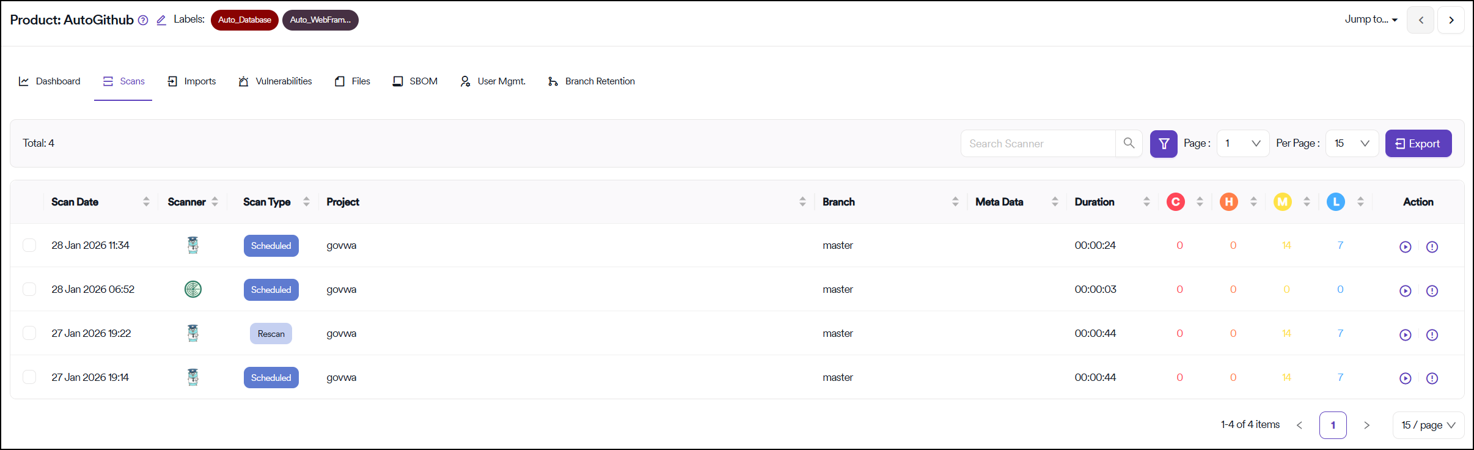Focus the Search Scanner input field
This screenshot has width=1474, height=450.
1038,144
